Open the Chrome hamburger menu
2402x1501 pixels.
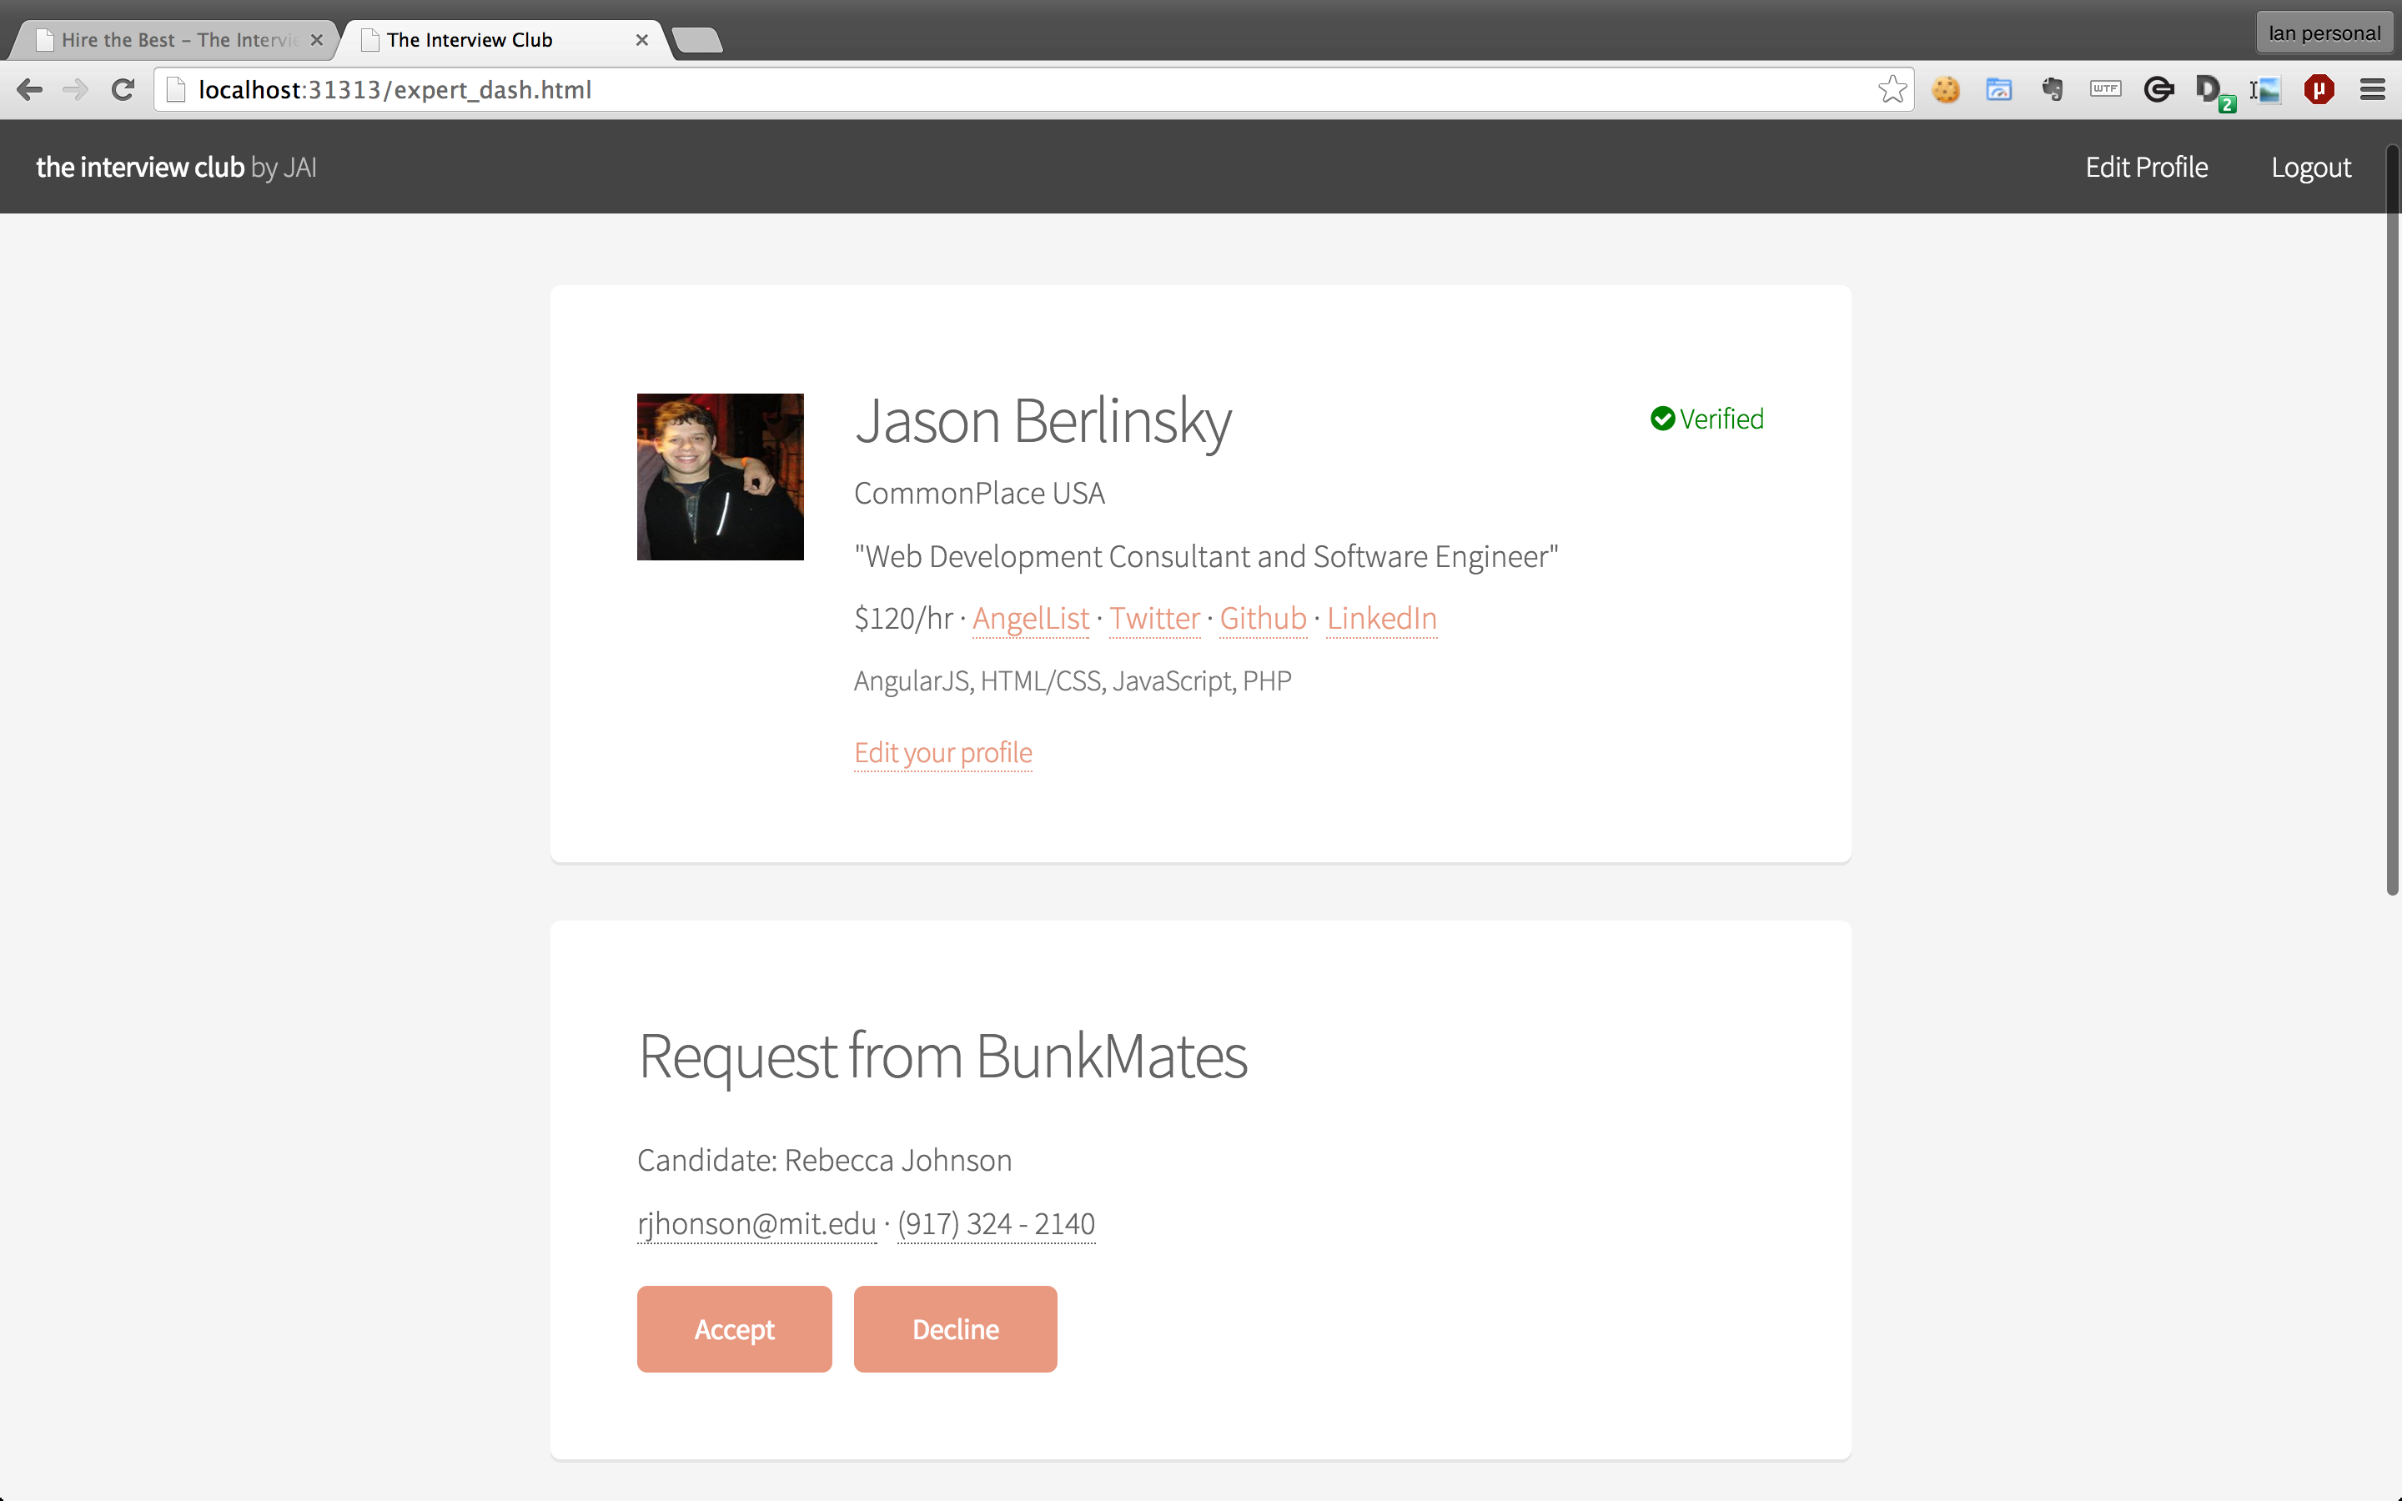(x=2372, y=90)
